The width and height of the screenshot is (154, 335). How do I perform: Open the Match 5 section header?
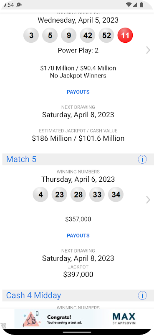pyautogui.click(x=78, y=160)
